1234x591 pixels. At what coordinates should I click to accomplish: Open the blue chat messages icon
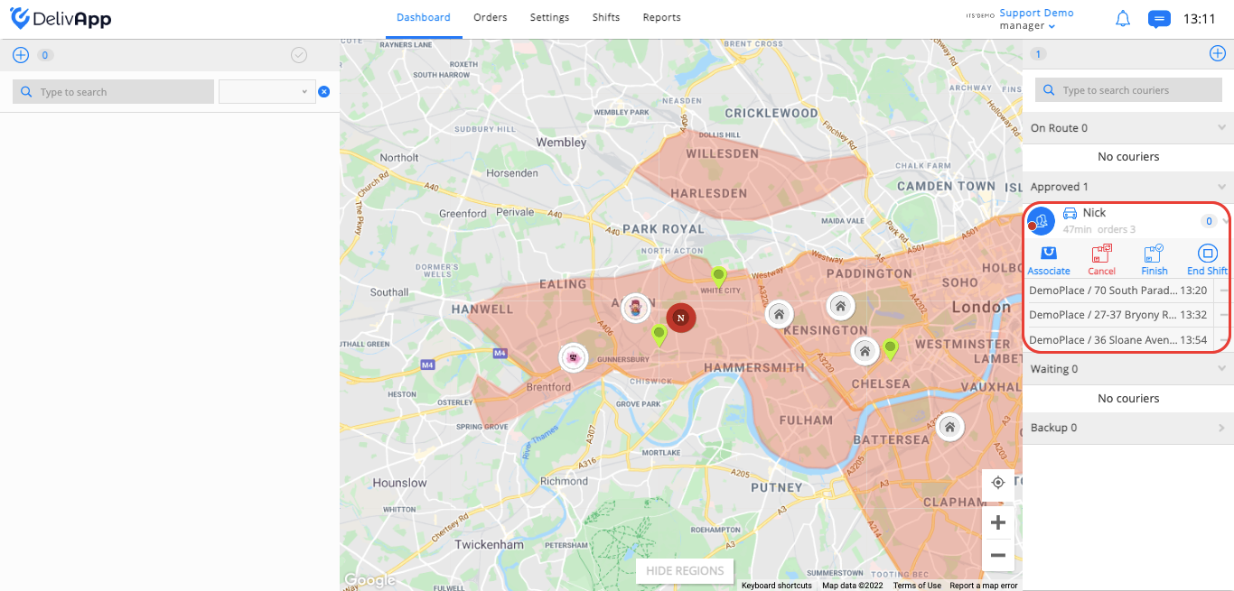point(1159,19)
